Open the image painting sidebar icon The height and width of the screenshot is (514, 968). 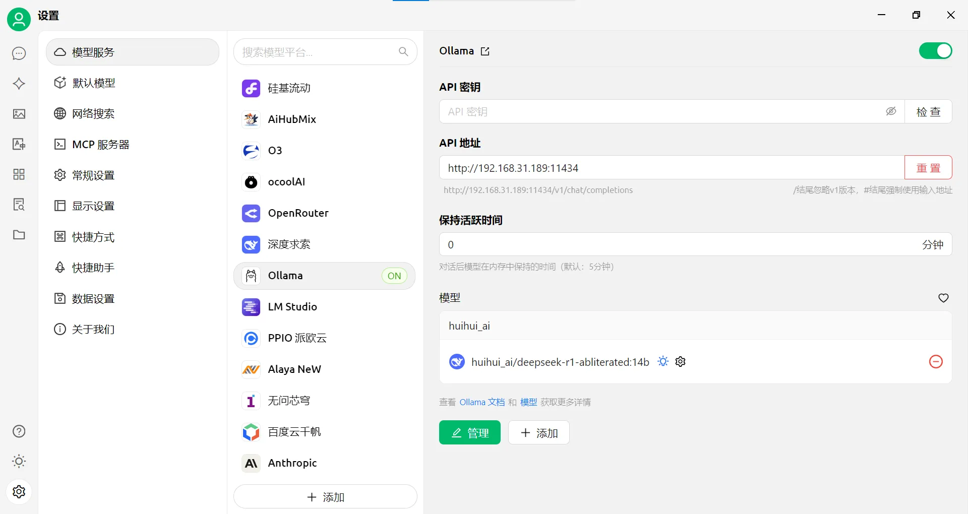(19, 114)
